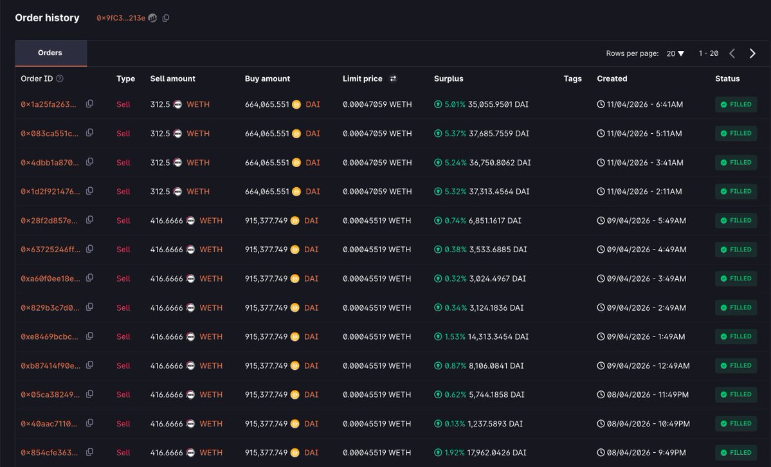The width and height of the screenshot is (771, 467).
Task: Open order 0x854cfe363... details
Action: click(x=49, y=453)
